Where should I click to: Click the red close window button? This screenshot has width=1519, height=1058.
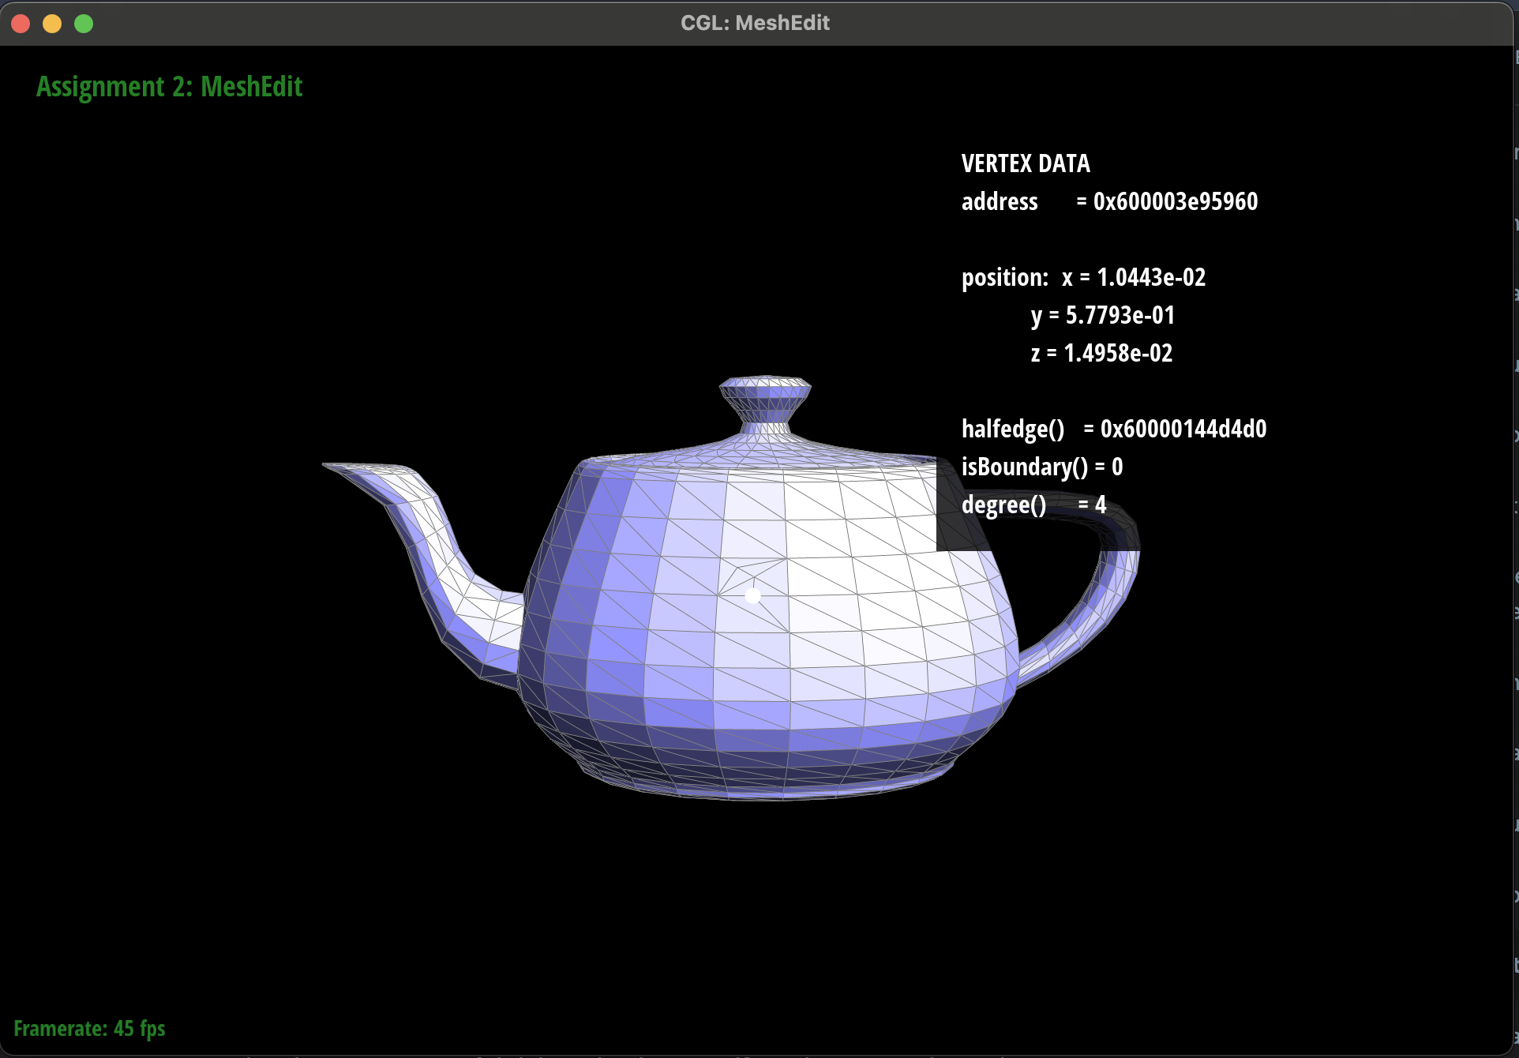point(21,24)
